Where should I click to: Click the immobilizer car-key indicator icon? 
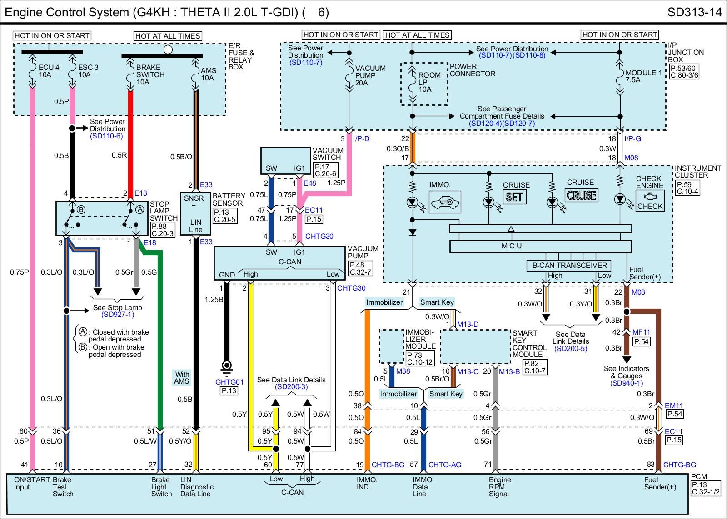click(445, 202)
